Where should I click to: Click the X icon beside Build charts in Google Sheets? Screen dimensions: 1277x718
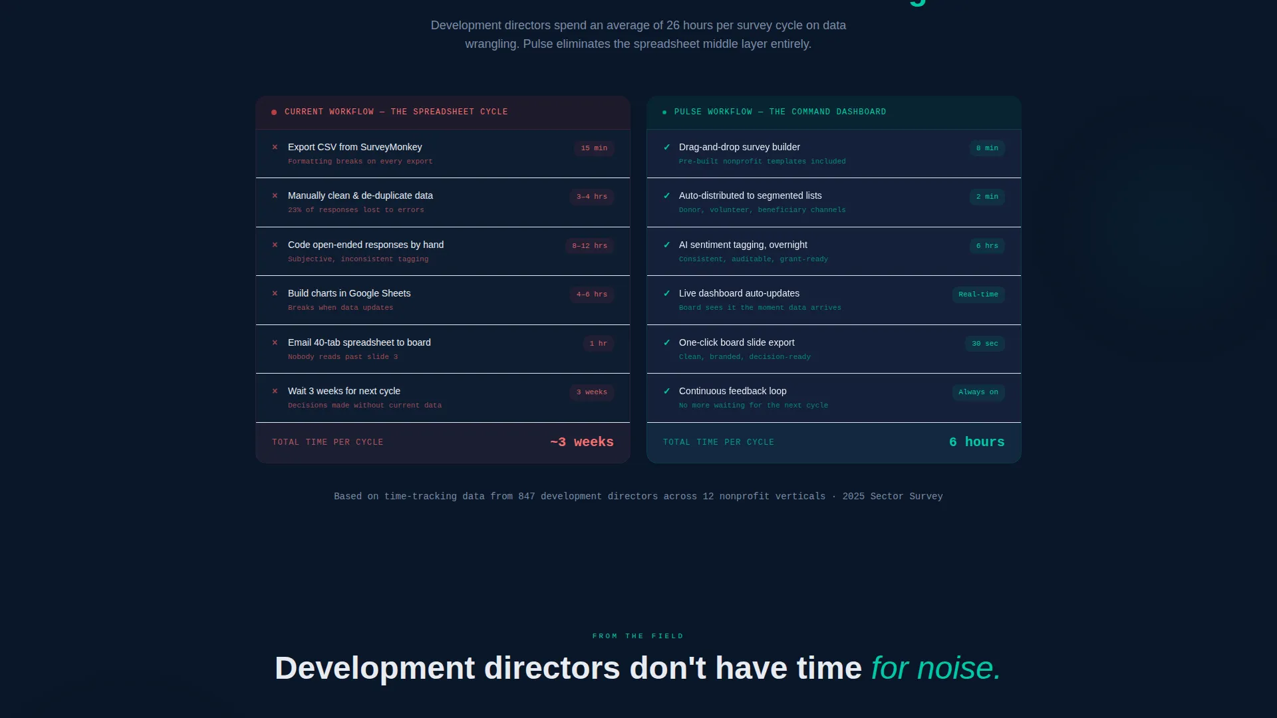(275, 293)
